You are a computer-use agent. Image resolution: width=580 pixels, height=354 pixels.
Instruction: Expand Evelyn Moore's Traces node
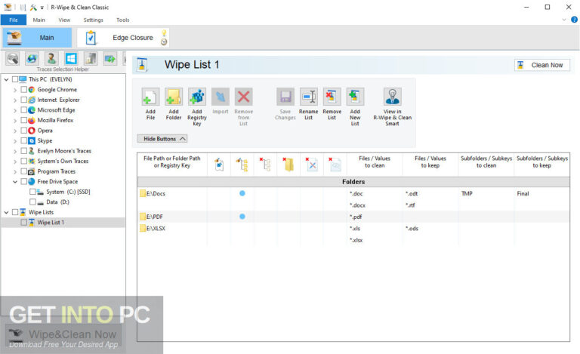[15, 151]
